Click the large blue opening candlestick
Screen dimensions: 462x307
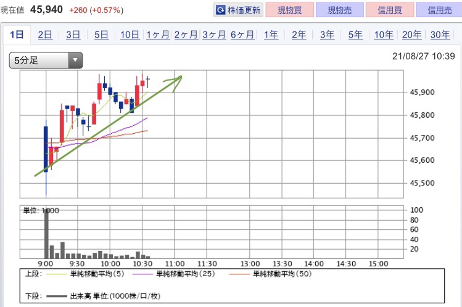coord(46,149)
